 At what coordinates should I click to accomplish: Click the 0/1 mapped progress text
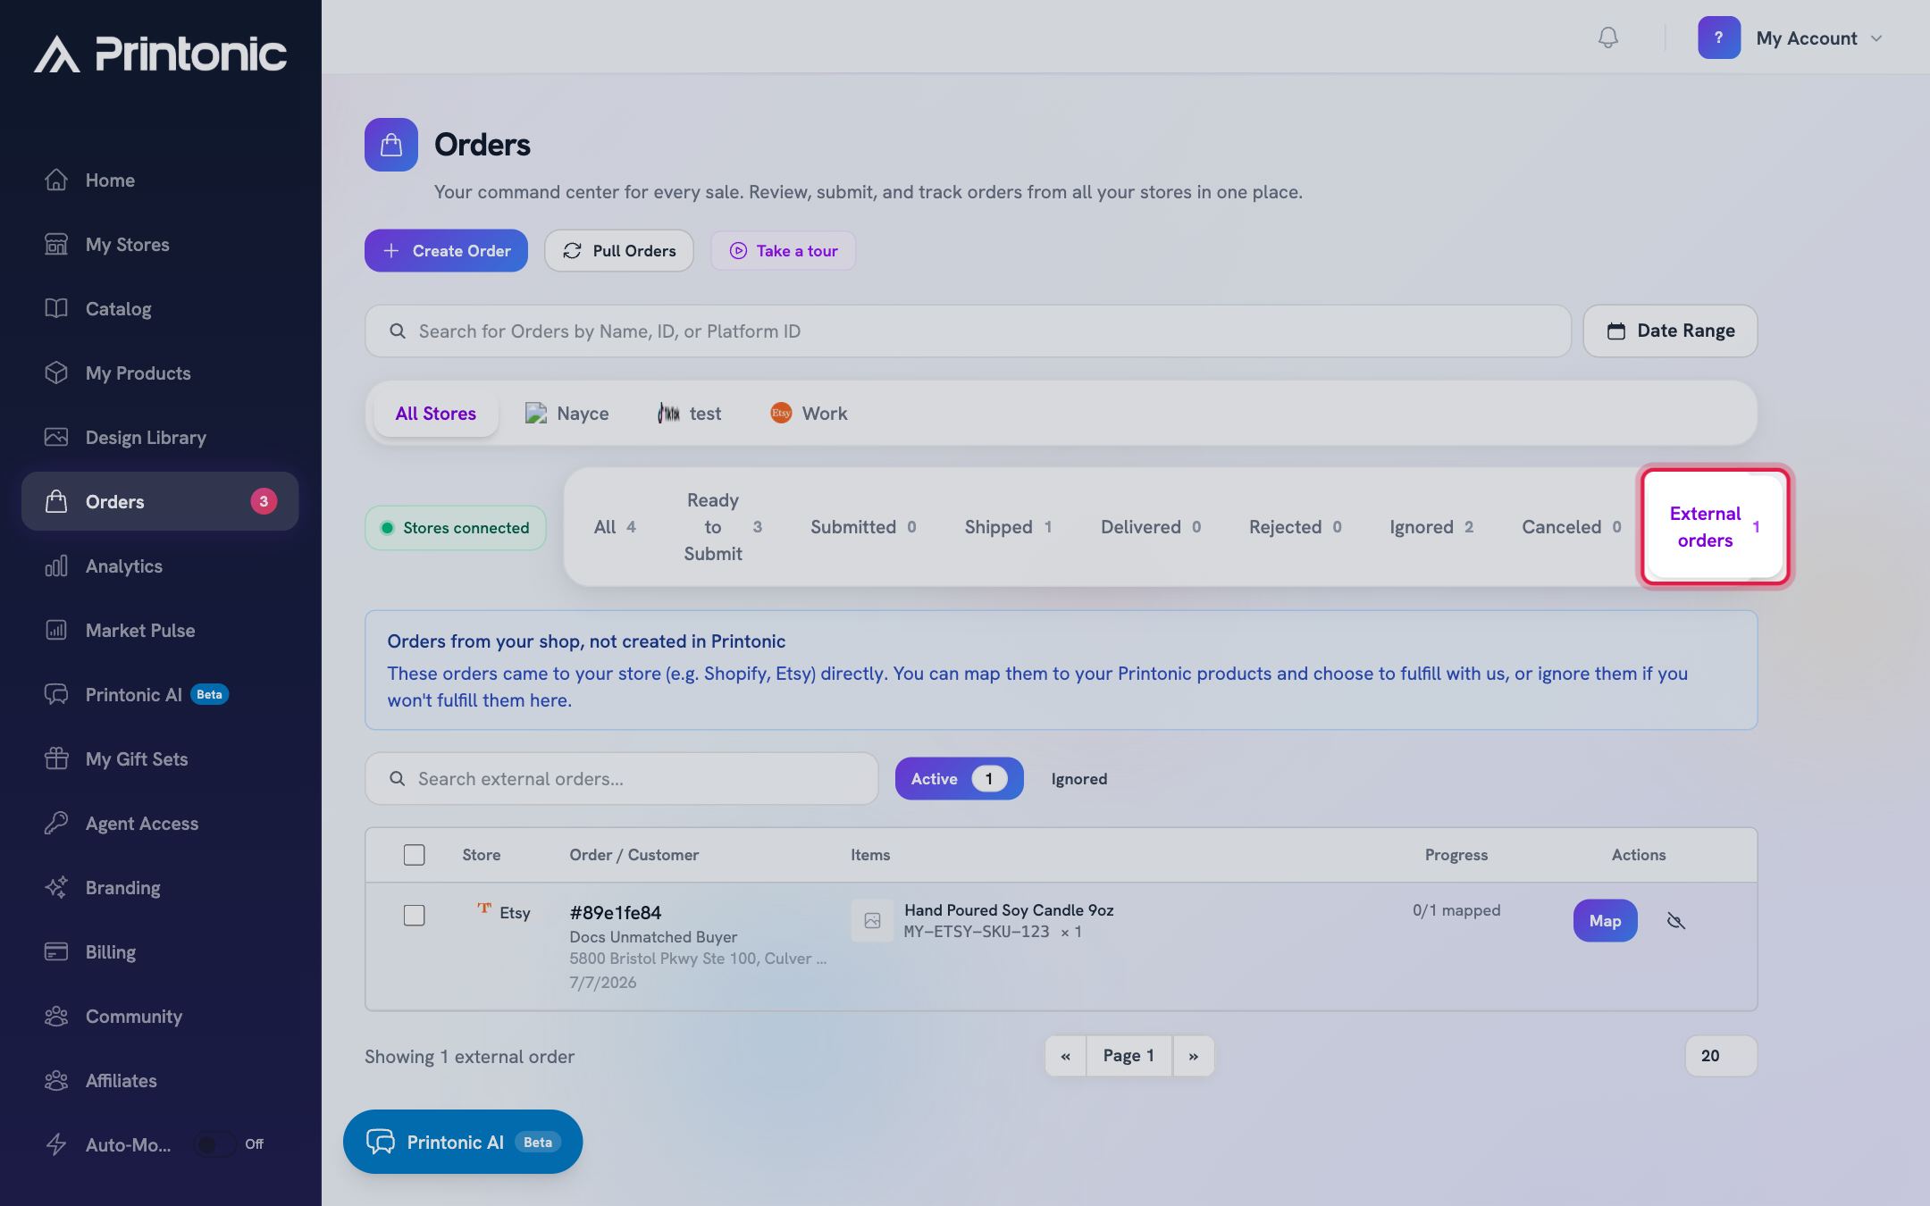tap(1456, 910)
